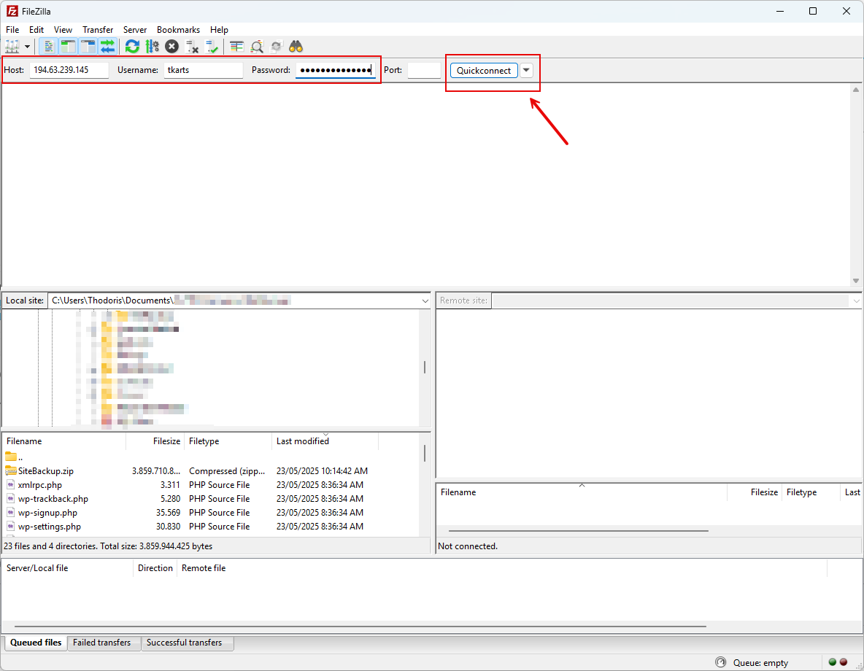The height and width of the screenshot is (671, 864).
Task: Click the Host input field
Action: click(x=69, y=70)
